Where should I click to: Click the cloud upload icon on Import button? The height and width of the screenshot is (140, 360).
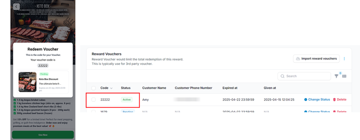tap(298, 58)
